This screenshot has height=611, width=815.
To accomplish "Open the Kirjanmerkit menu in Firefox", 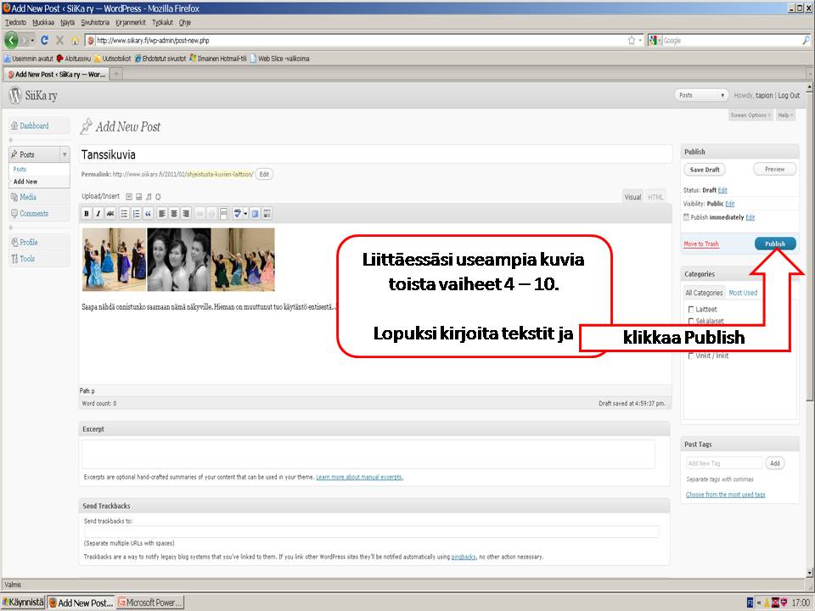I will pos(131,22).
